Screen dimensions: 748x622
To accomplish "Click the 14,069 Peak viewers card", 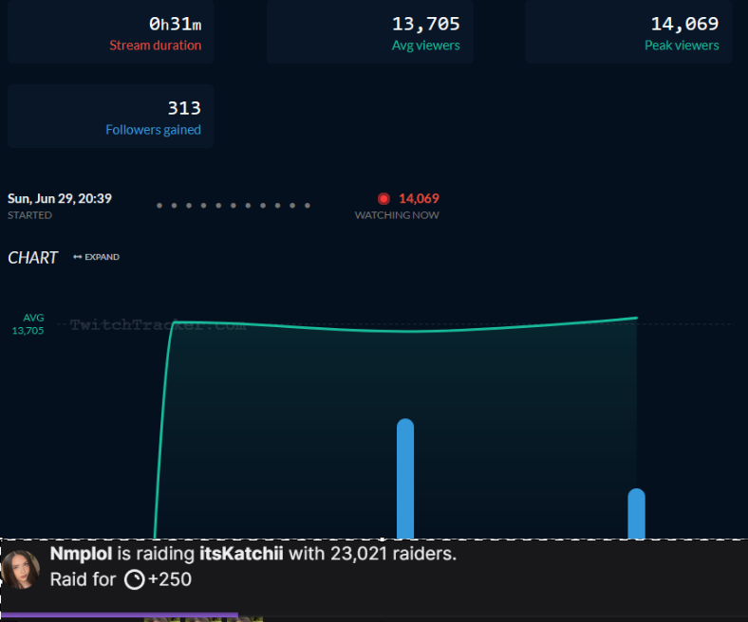I will tap(628, 32).
